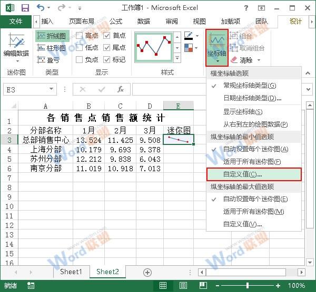Switch to the Formulas ribbon tab
The image size is (316, 292).
click(116, 22)
